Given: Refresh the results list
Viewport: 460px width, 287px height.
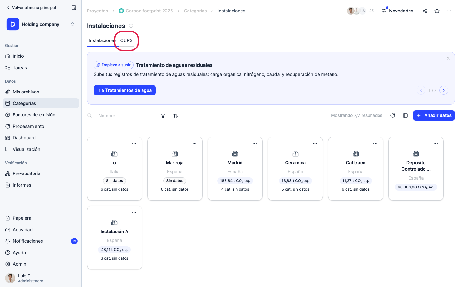Looking at the screenshot, I should click(393, 115).
